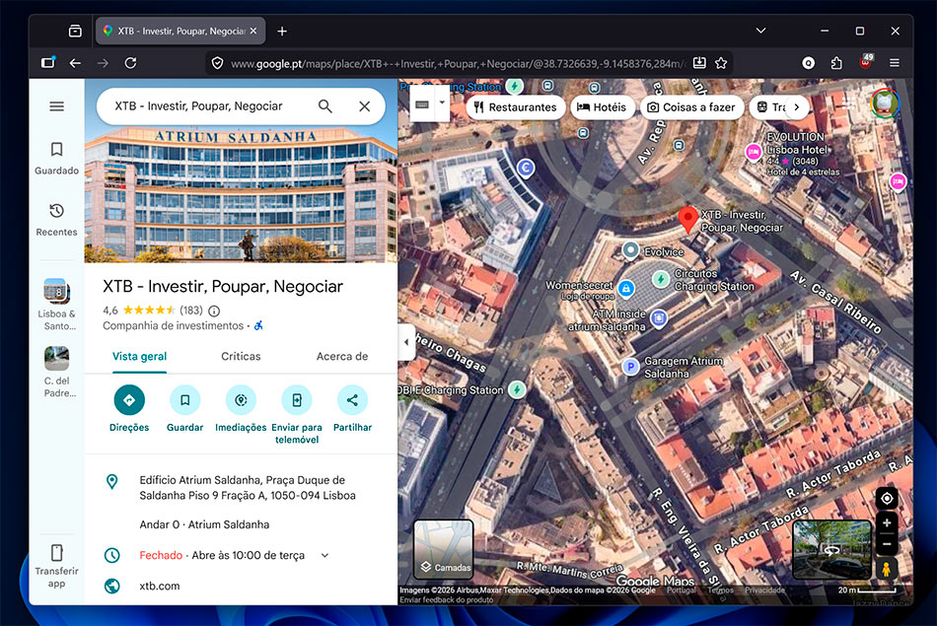Click the browser back arrow
Image resolution: width=937 pixels, height=626 pixels.
[75, 63]
